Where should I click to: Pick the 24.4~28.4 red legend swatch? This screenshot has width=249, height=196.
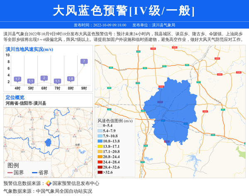click(x=100, y=162)
